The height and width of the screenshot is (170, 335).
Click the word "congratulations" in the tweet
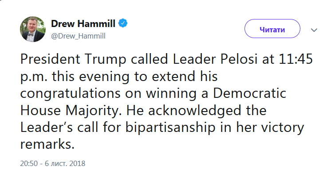tap(71, 94)
